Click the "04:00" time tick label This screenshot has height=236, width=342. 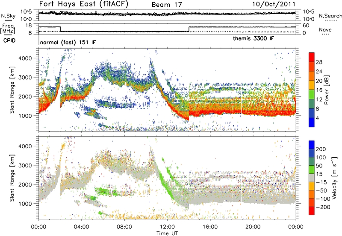click(81, 227)
